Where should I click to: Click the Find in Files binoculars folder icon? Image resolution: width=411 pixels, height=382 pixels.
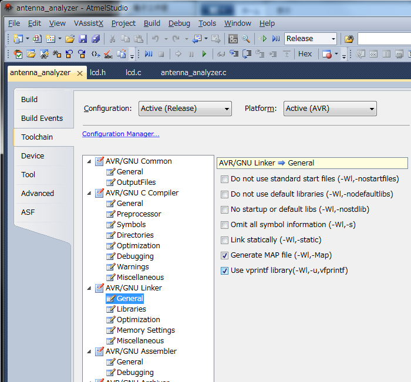(349, 39)
